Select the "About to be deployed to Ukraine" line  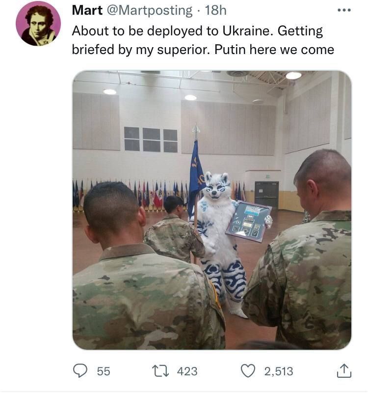(x=172, y=31)
